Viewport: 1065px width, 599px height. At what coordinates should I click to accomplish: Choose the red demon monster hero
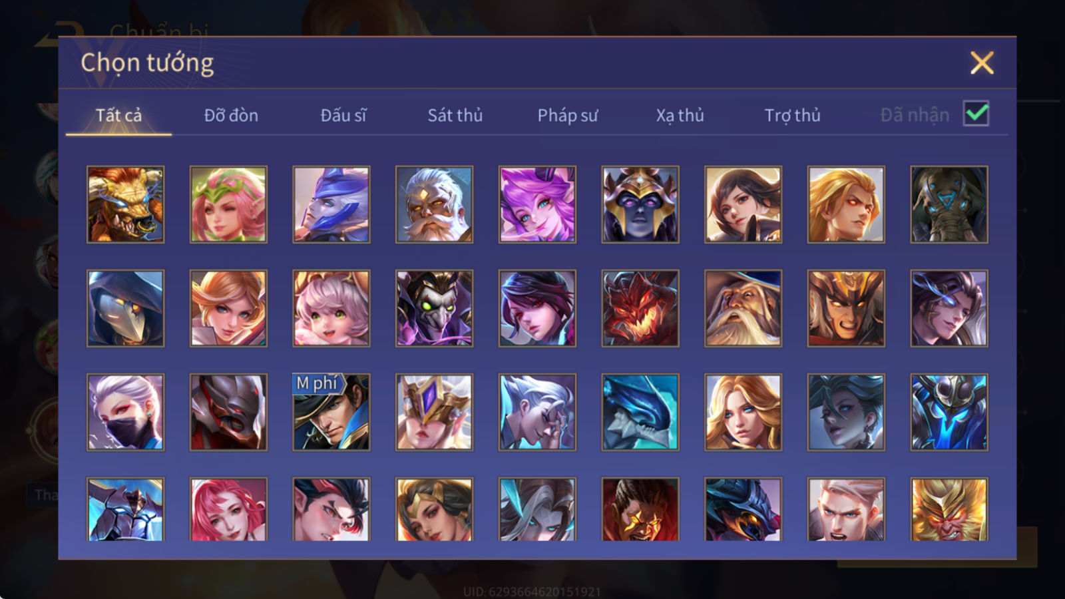(640, 308)
